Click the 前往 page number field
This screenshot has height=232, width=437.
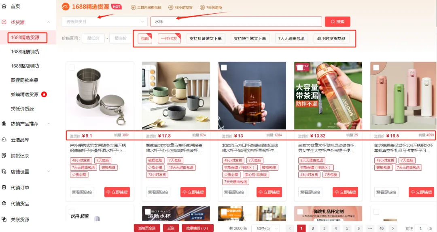pyautogui.click(x=420, y=228)
